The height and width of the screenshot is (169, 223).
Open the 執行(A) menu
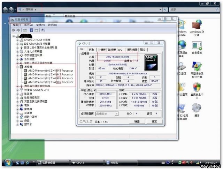click(29, 25)
